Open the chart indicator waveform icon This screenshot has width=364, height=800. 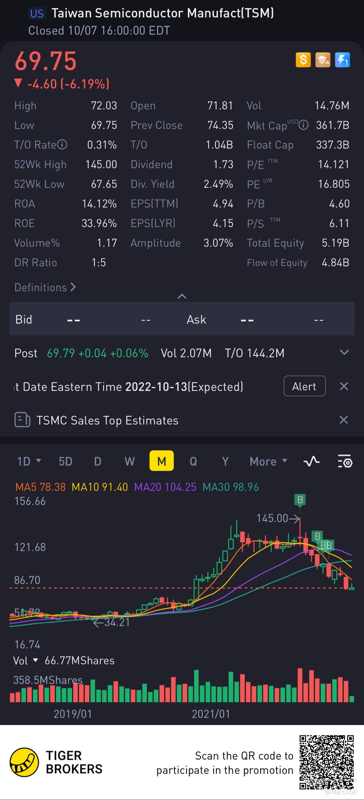(312, 461)
